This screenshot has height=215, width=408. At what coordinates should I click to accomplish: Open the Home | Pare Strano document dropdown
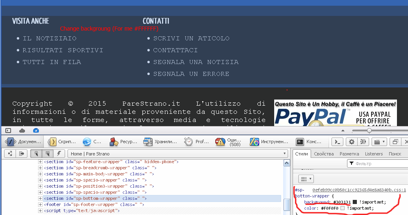[x=178, y=154]
